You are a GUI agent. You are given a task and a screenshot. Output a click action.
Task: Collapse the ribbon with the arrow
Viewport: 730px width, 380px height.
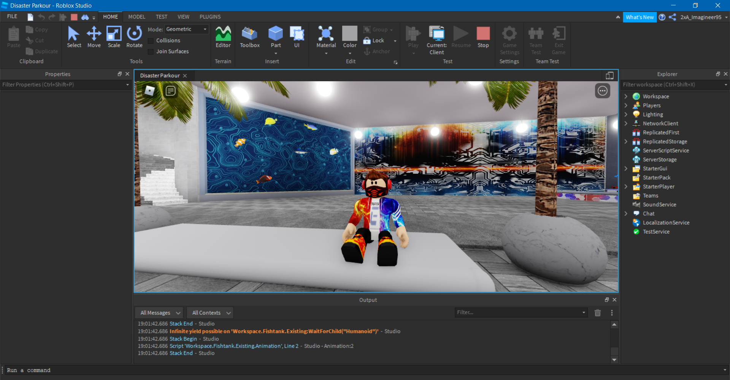tap(618, 17)
